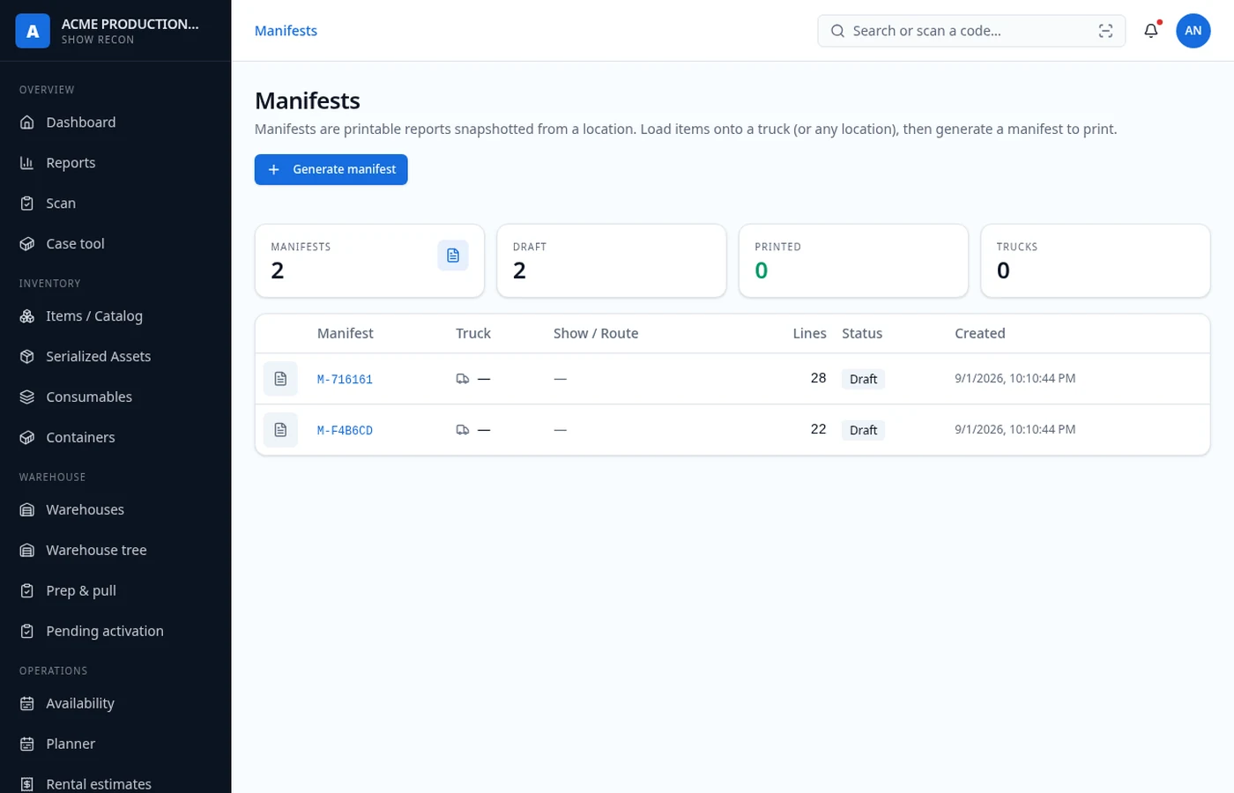Click the document icon for M-F4B6CD
This screenshot has width=1234, height=793.
point(280,430)
